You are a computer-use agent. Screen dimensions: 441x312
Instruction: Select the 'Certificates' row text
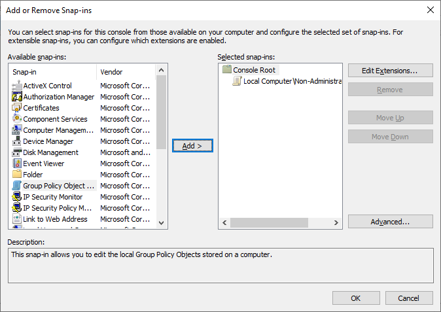coord(41,108)
